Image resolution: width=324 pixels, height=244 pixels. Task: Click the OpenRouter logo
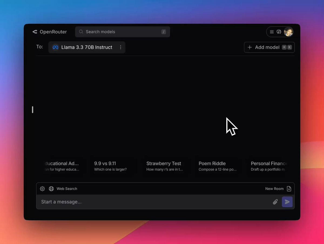(49, 32)
